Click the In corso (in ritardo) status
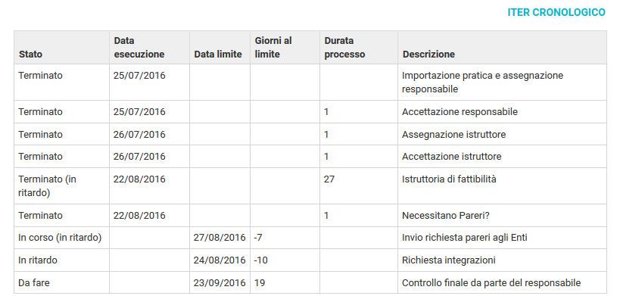The image size is (620, 296). pos(60,238)
